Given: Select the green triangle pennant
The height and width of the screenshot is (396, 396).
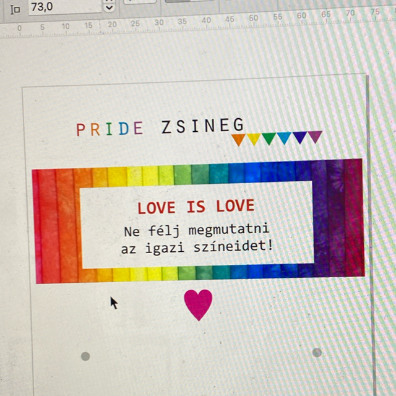Looking at the screenshot, I should [x=269, y=139].
